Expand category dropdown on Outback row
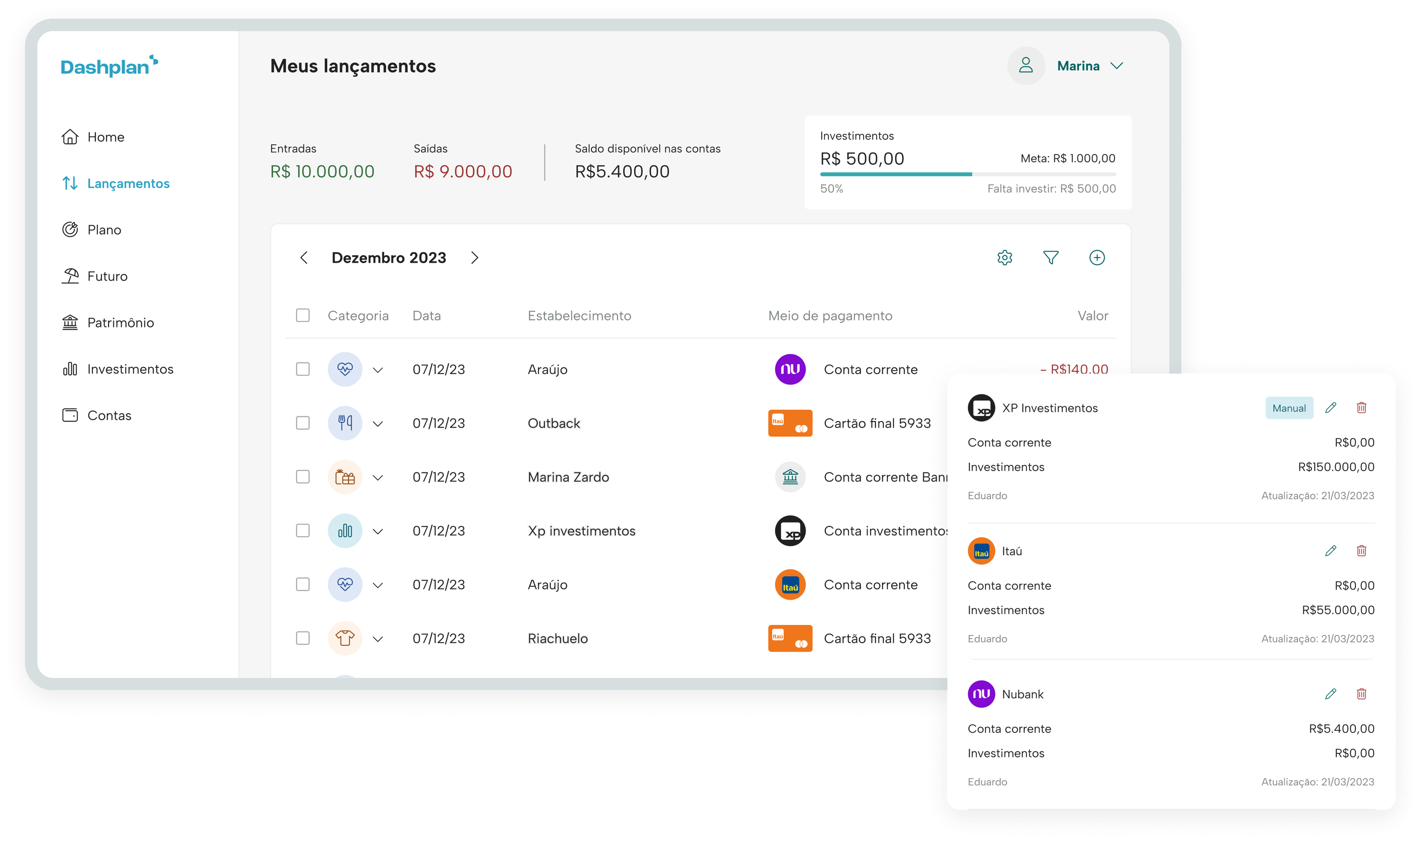Image resolution: width=1421 pixels, height=841 pixels. tap(378, 424)
